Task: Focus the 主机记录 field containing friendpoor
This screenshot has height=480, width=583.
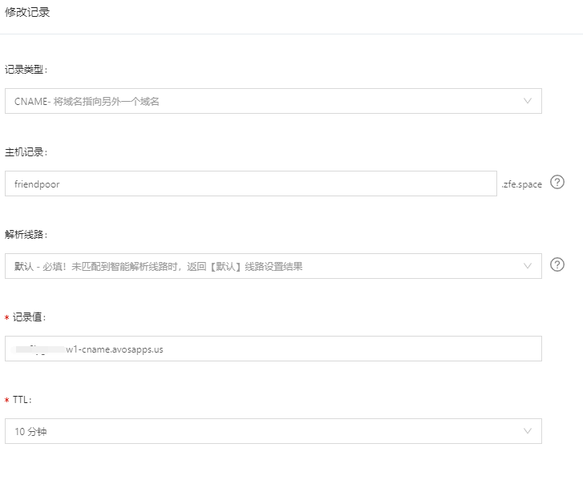Action: coord(251,184)
